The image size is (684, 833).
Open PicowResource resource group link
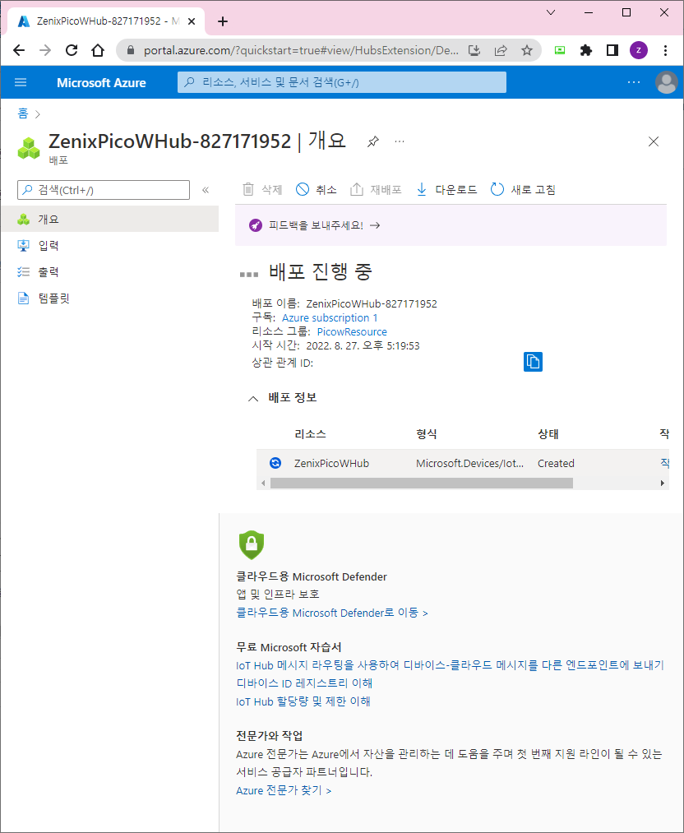pyautogui.click(x=352, y=331)
